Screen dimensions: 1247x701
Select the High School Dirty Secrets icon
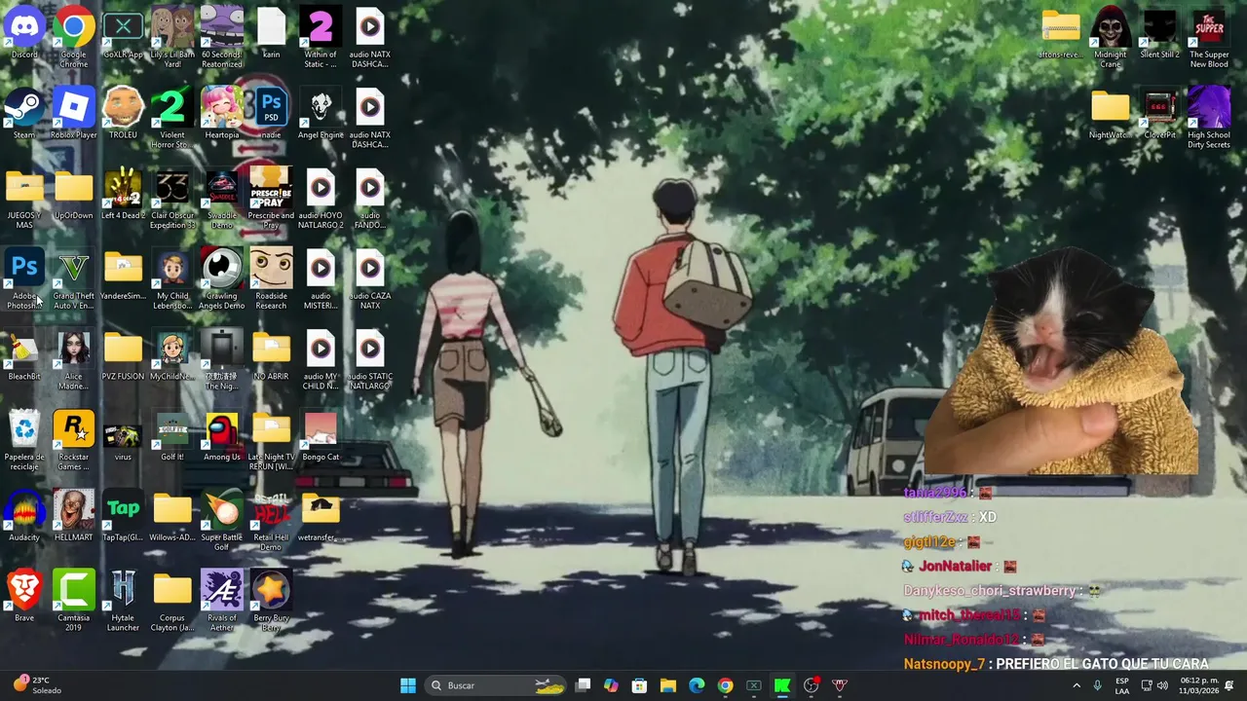tap(1209, 118)
